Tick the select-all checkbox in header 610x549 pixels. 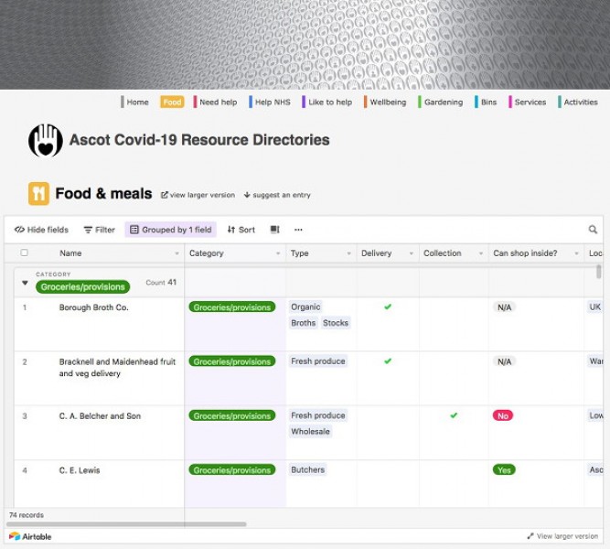[25, 253]
